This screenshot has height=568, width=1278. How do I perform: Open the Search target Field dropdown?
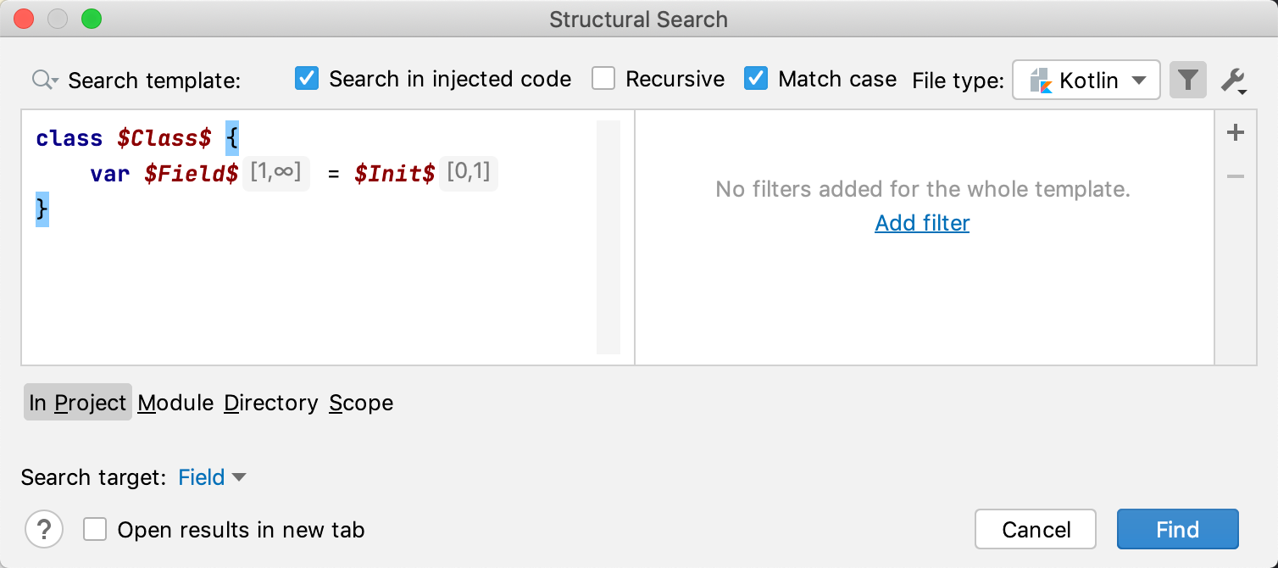pyautogui.click(x=212, y=477)
